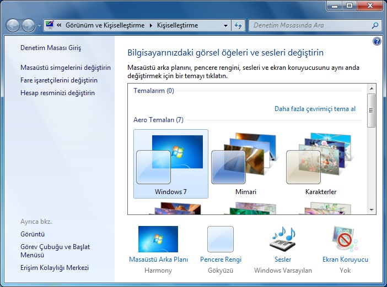Open the Pencere Rengi link
387x287 pixels.
coord(221,260)
